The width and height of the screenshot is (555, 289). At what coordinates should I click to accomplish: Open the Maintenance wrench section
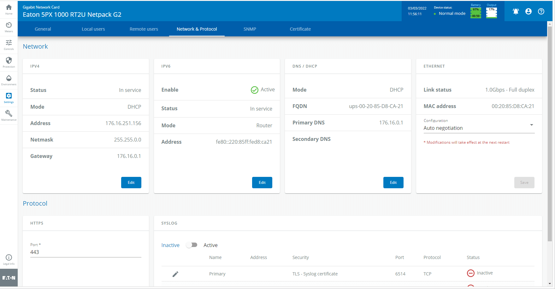(x=9, y=116)
